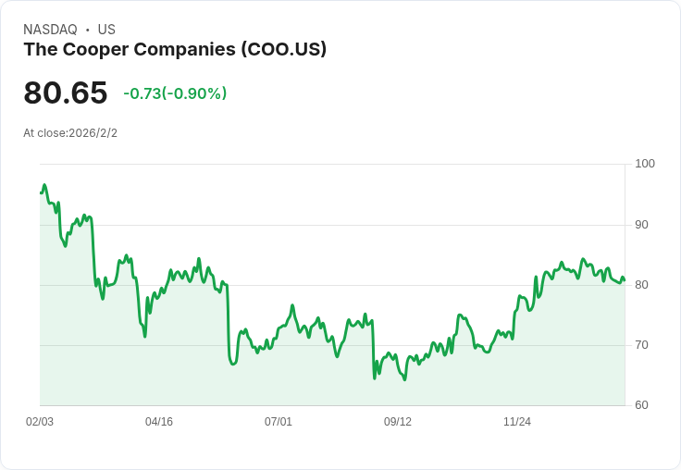The width and height of the screenshot is (681, 470).
Task: Click the lowest point of the price line
Action: 405,380
